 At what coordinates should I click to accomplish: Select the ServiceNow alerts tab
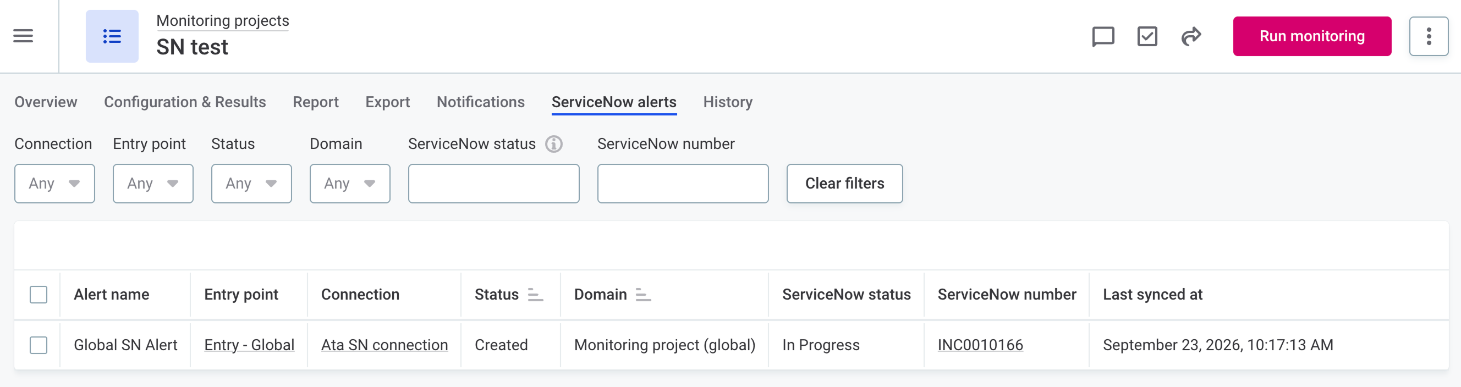pos(614,102)
